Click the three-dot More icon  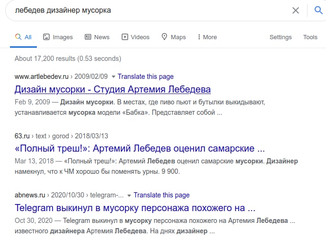click(x=199, y=37)
